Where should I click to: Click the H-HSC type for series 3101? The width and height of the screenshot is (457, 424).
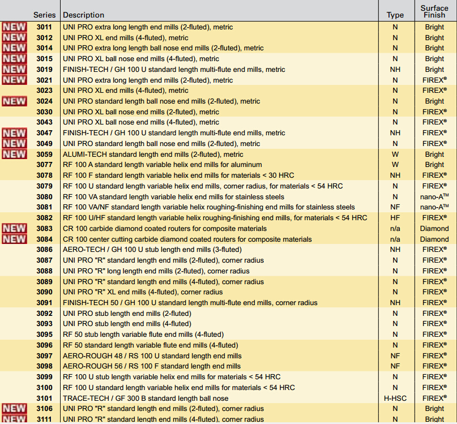(x=395, y=399)
